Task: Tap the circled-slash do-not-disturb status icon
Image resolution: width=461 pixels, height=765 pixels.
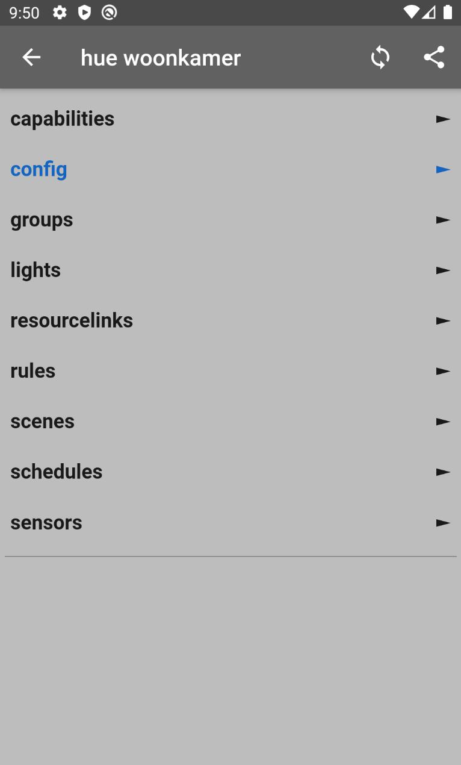Action: tap(109, 13)
